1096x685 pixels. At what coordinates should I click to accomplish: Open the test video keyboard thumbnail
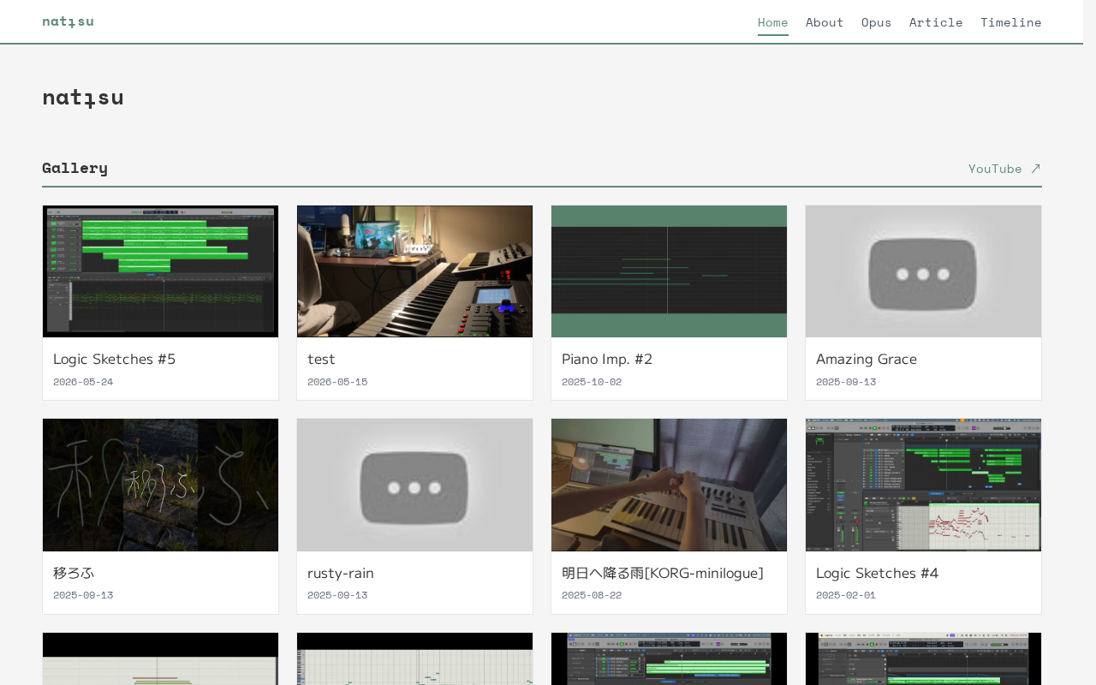[x=414, y=271]
